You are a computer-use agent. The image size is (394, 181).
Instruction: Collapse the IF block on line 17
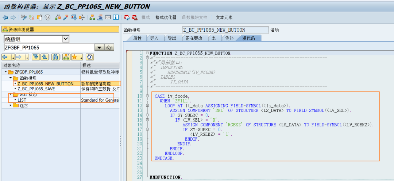coord(147,129)
